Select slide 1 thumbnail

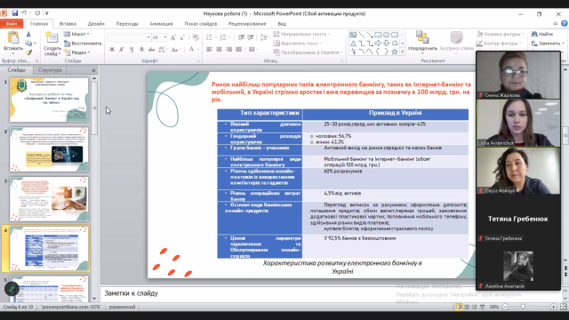tap(49, 100)
